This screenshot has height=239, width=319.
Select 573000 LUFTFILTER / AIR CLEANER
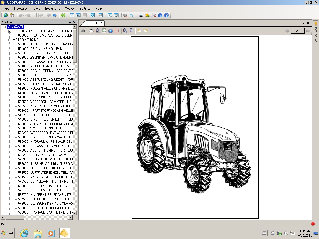coord(44,168)
